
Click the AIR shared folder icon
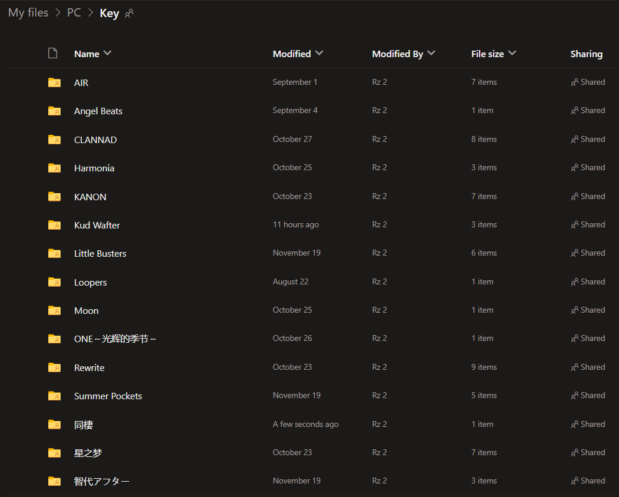point(54,82)
